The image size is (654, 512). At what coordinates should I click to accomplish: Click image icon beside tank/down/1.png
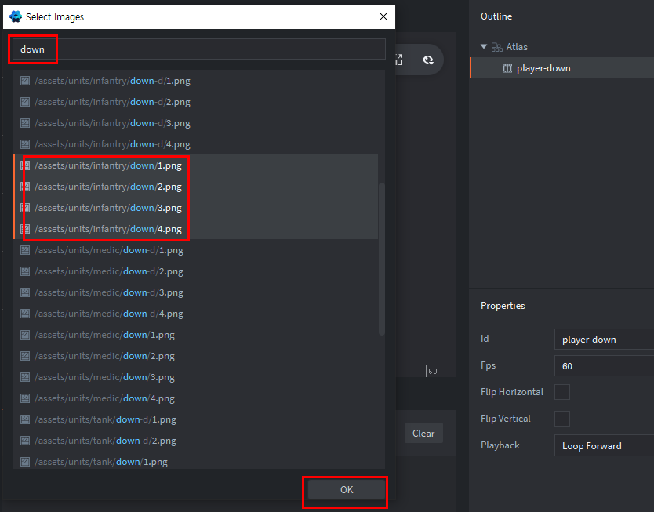25,462
